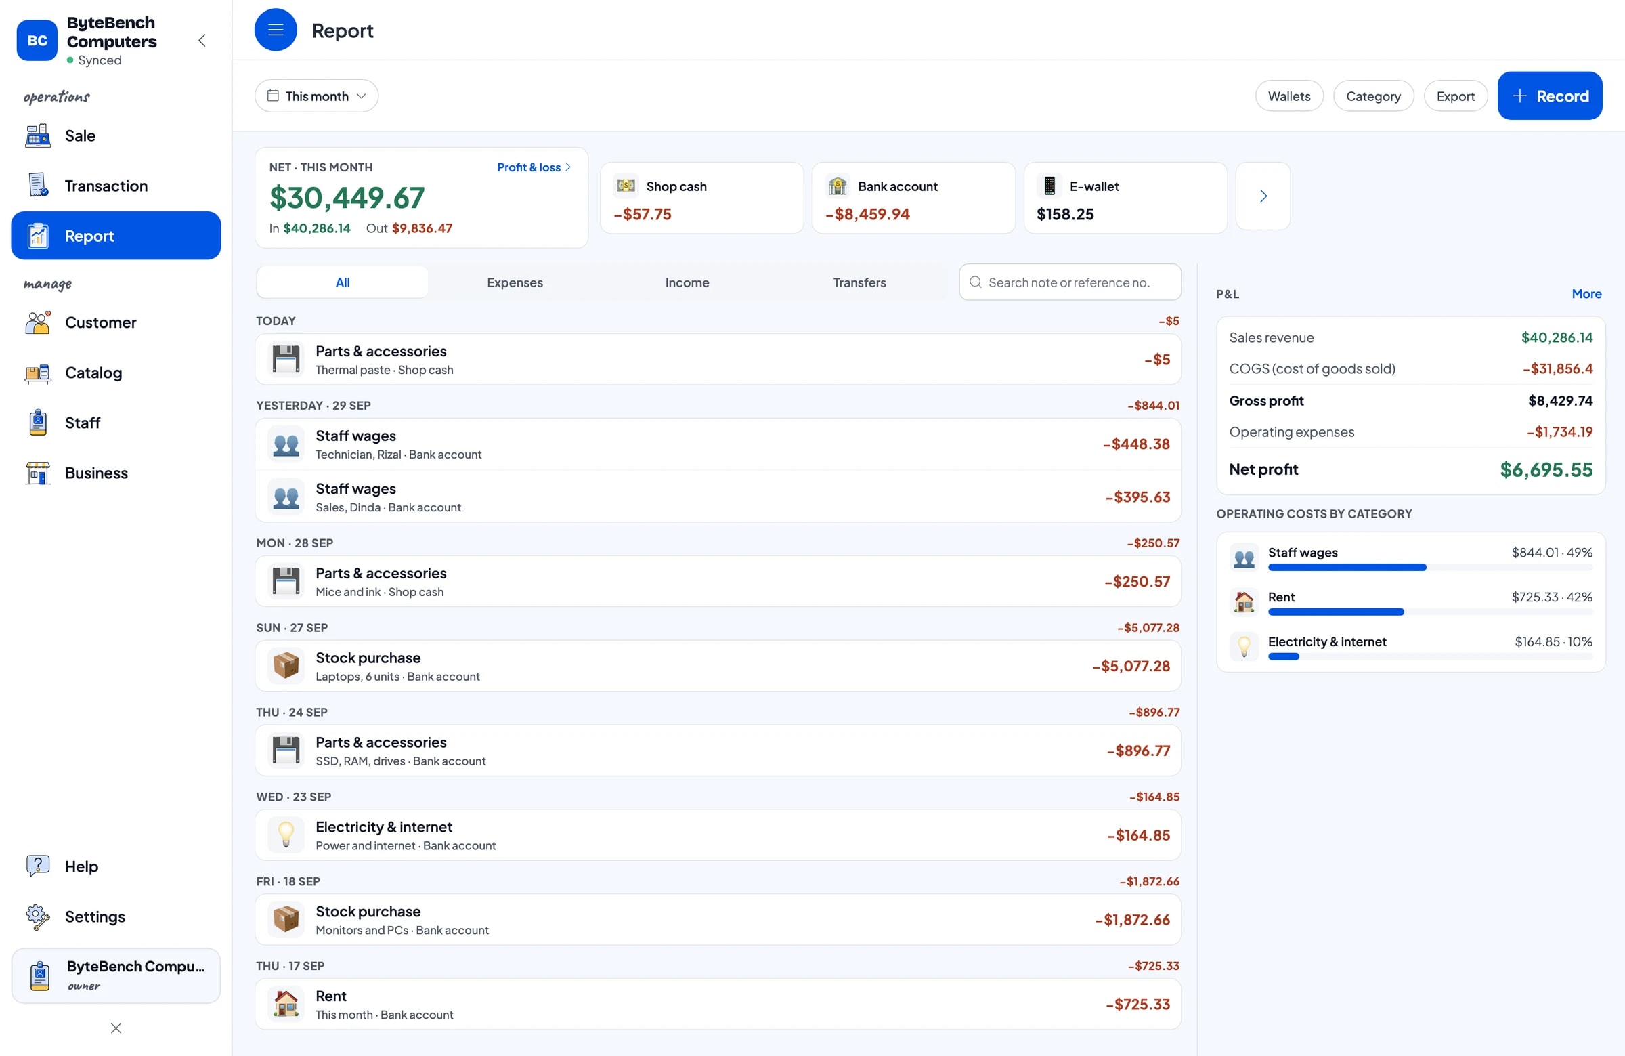Collapse the sidebar with the left chevron

click(x=202, y=40)
